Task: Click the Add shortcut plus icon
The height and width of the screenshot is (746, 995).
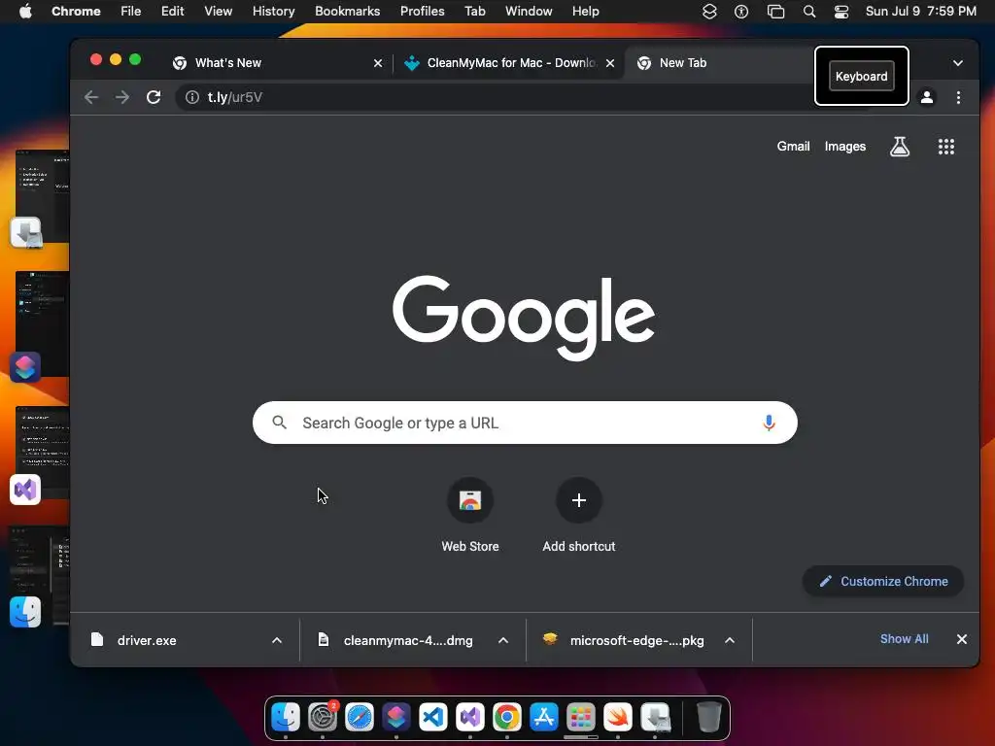Action: click(579, 500)
